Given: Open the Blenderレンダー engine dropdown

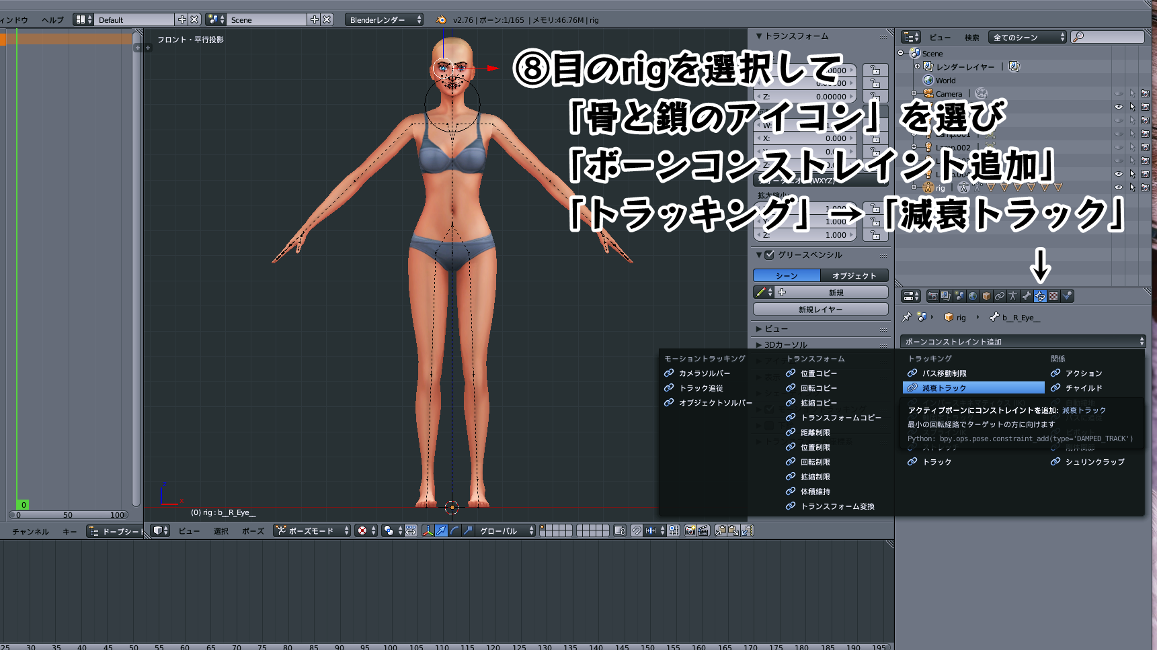Looking at the screenshot, I should pyautogui.click(x=384, y=19).
